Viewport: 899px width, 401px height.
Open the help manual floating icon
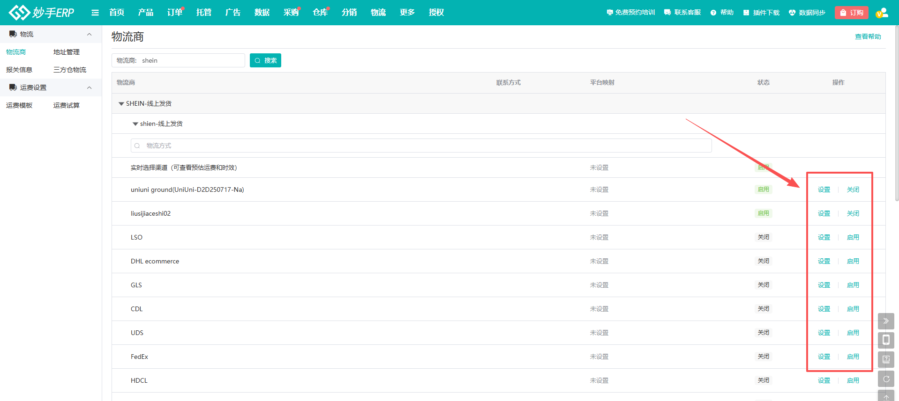click(886, 359)
